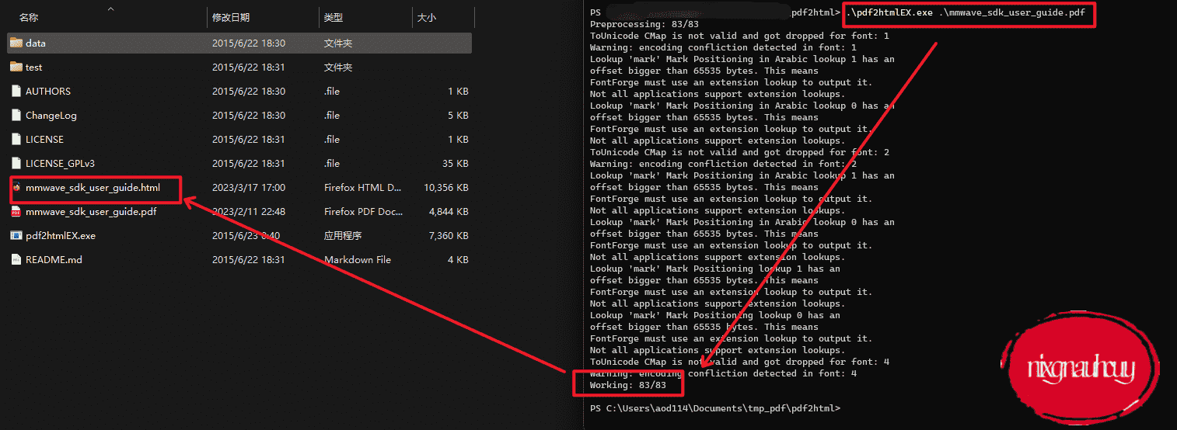The image size is (1177, 430).
Task: Click the LICENSE_GPLv3 file icon
Action: click(16, 163)
